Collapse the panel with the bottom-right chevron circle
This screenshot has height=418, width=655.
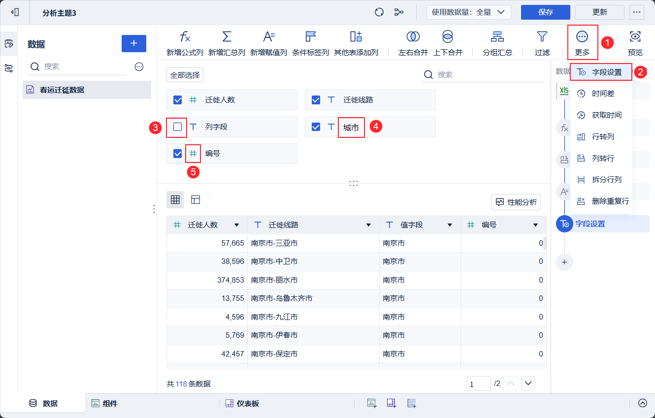(643, 403)
